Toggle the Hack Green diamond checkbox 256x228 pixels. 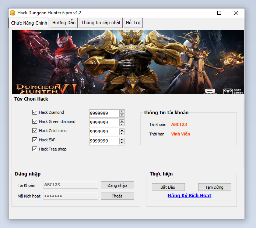tap(35, 122)
